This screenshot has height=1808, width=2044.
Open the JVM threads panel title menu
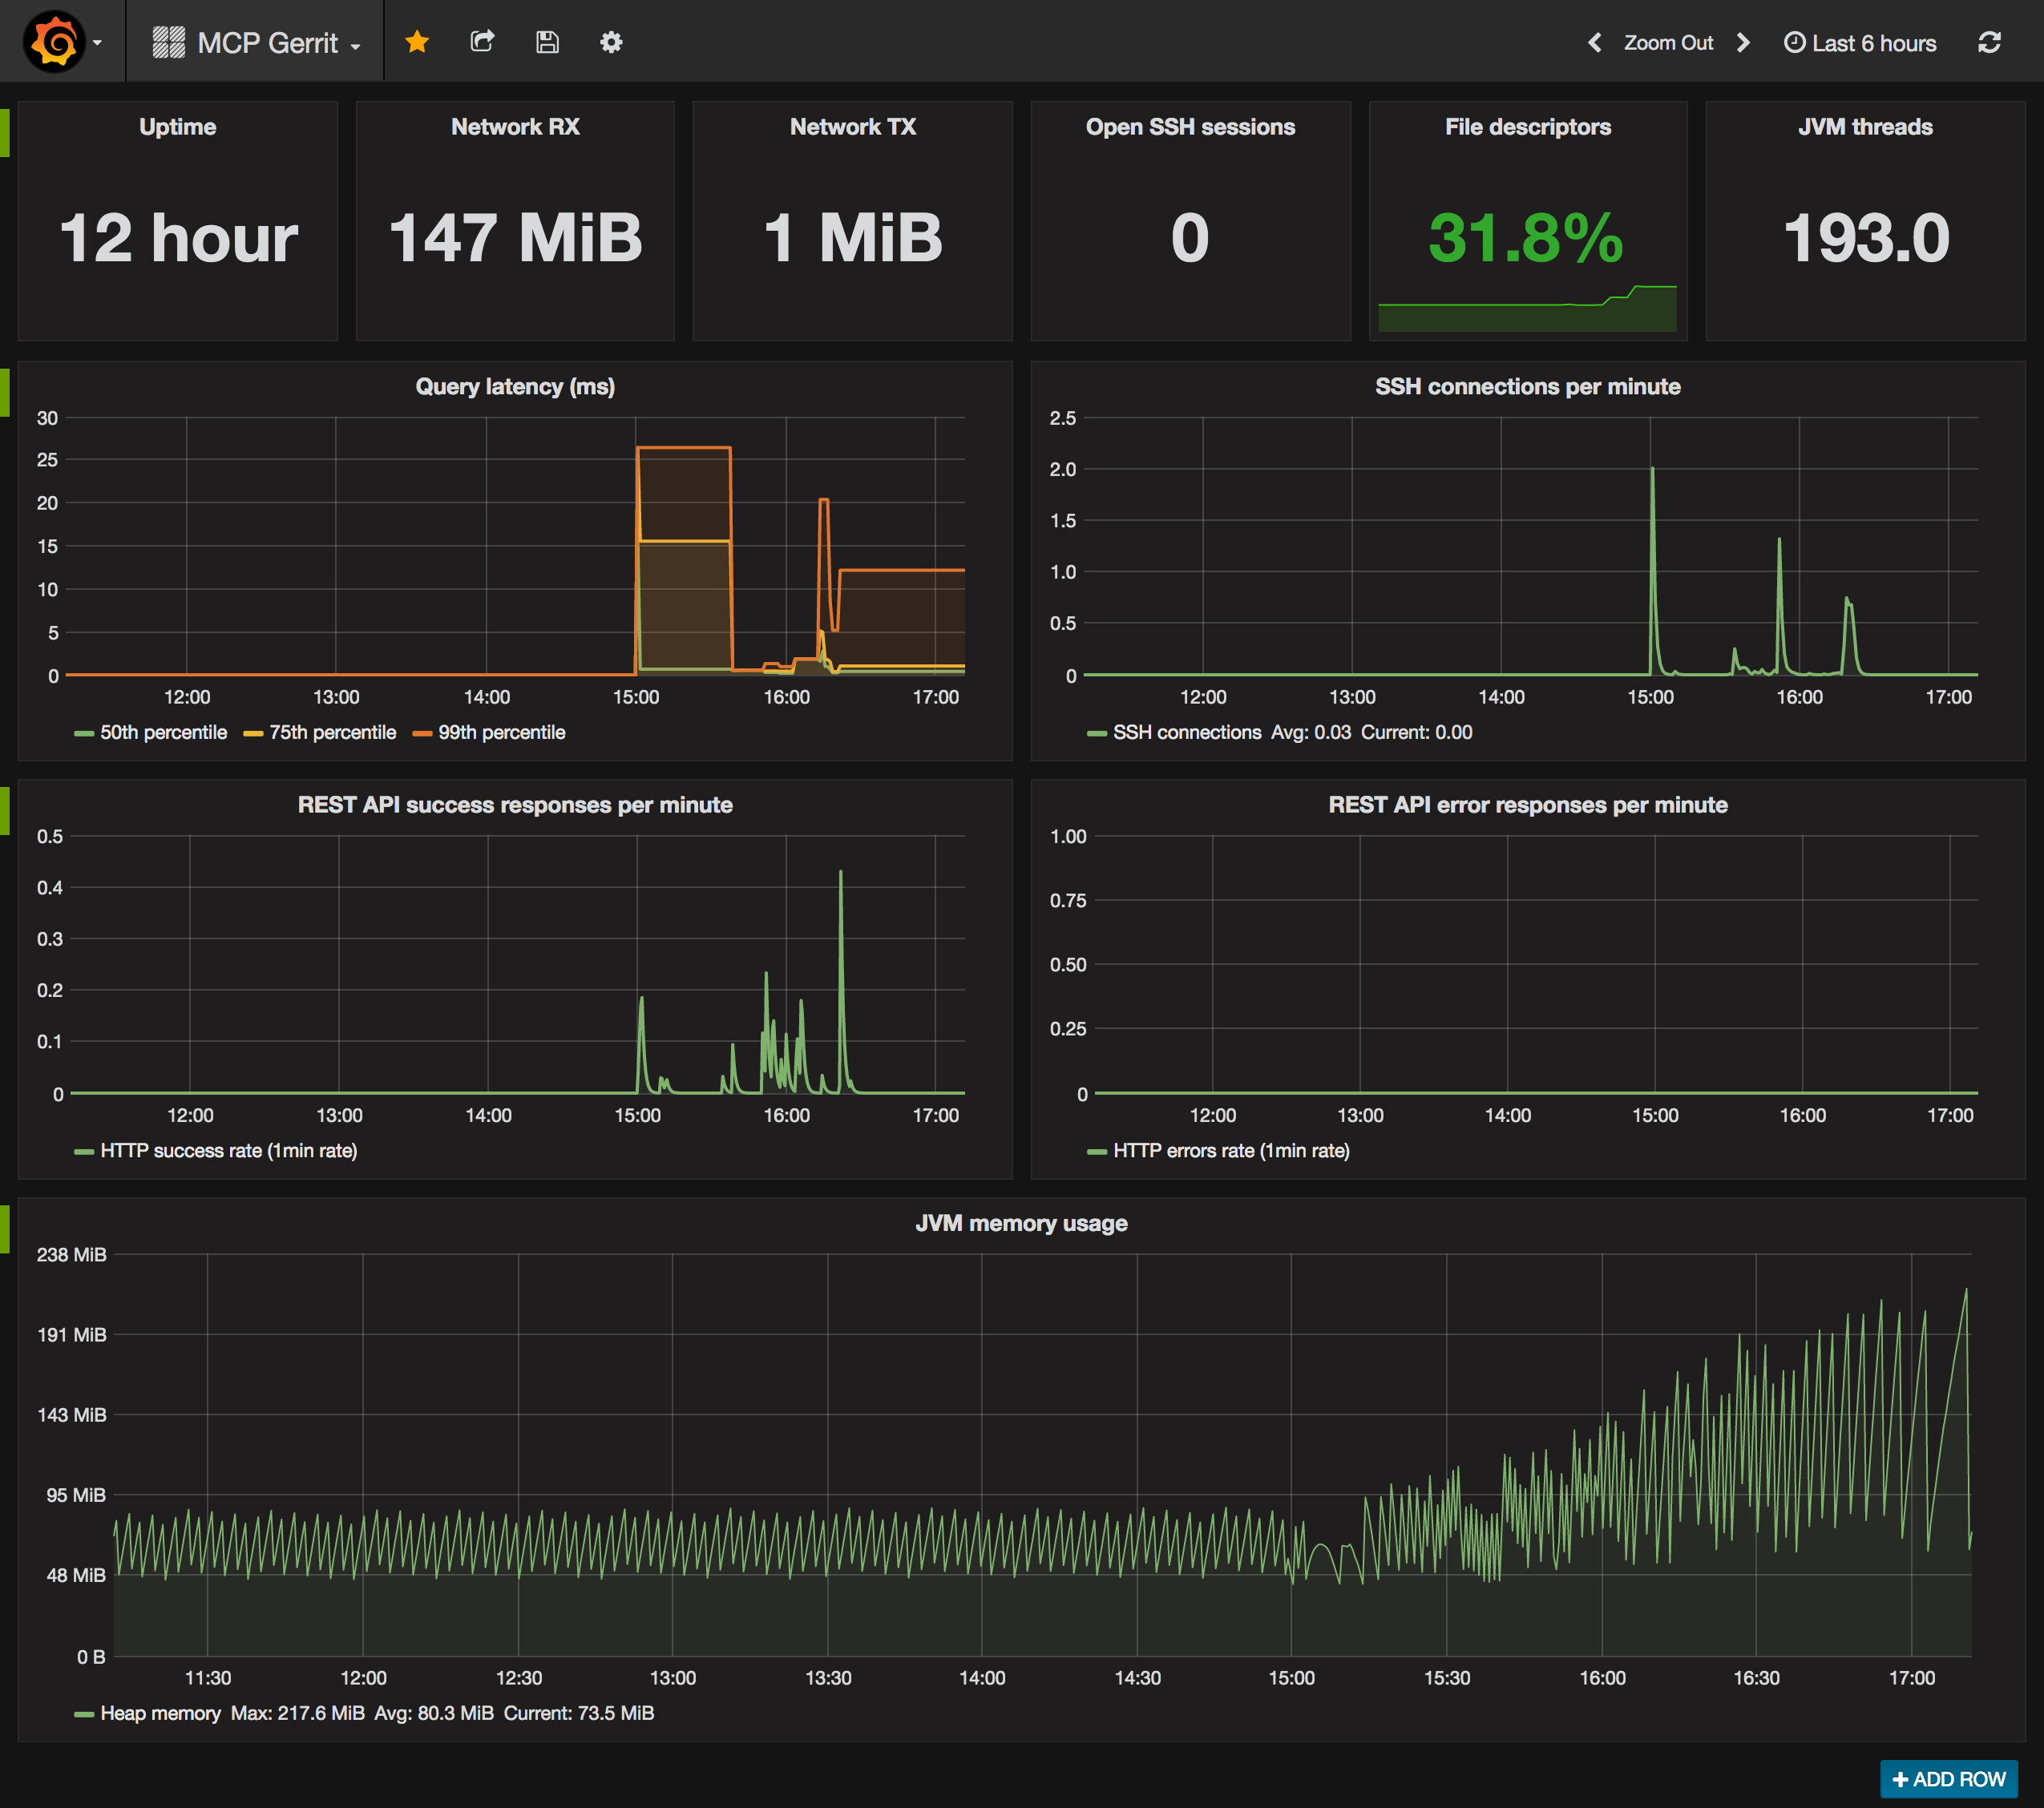(1865, 127)
